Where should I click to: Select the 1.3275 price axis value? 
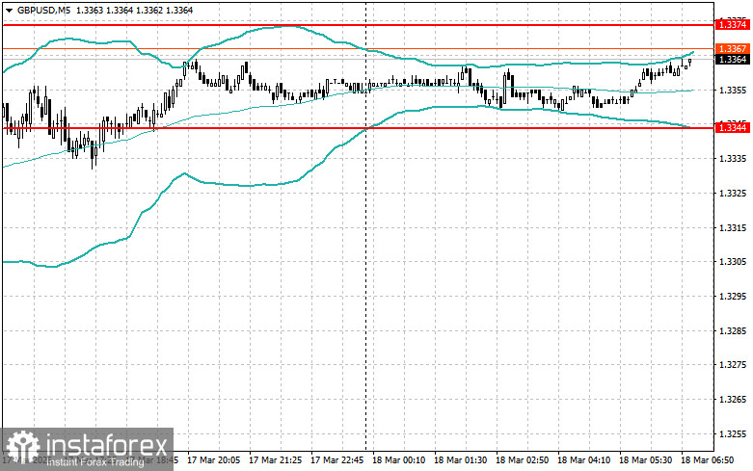(x=733, y=365)
